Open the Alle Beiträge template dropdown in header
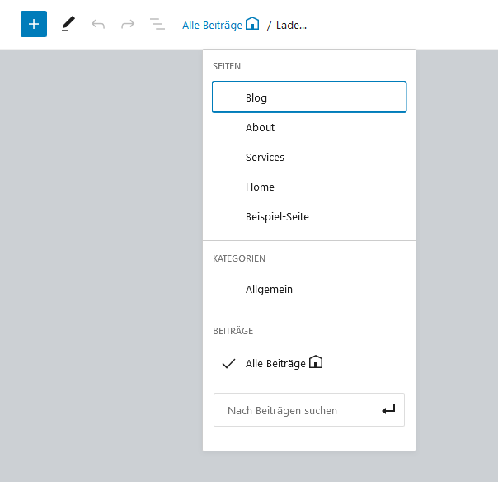The width and height of the screenshot is (498, 482). (220, 25)
